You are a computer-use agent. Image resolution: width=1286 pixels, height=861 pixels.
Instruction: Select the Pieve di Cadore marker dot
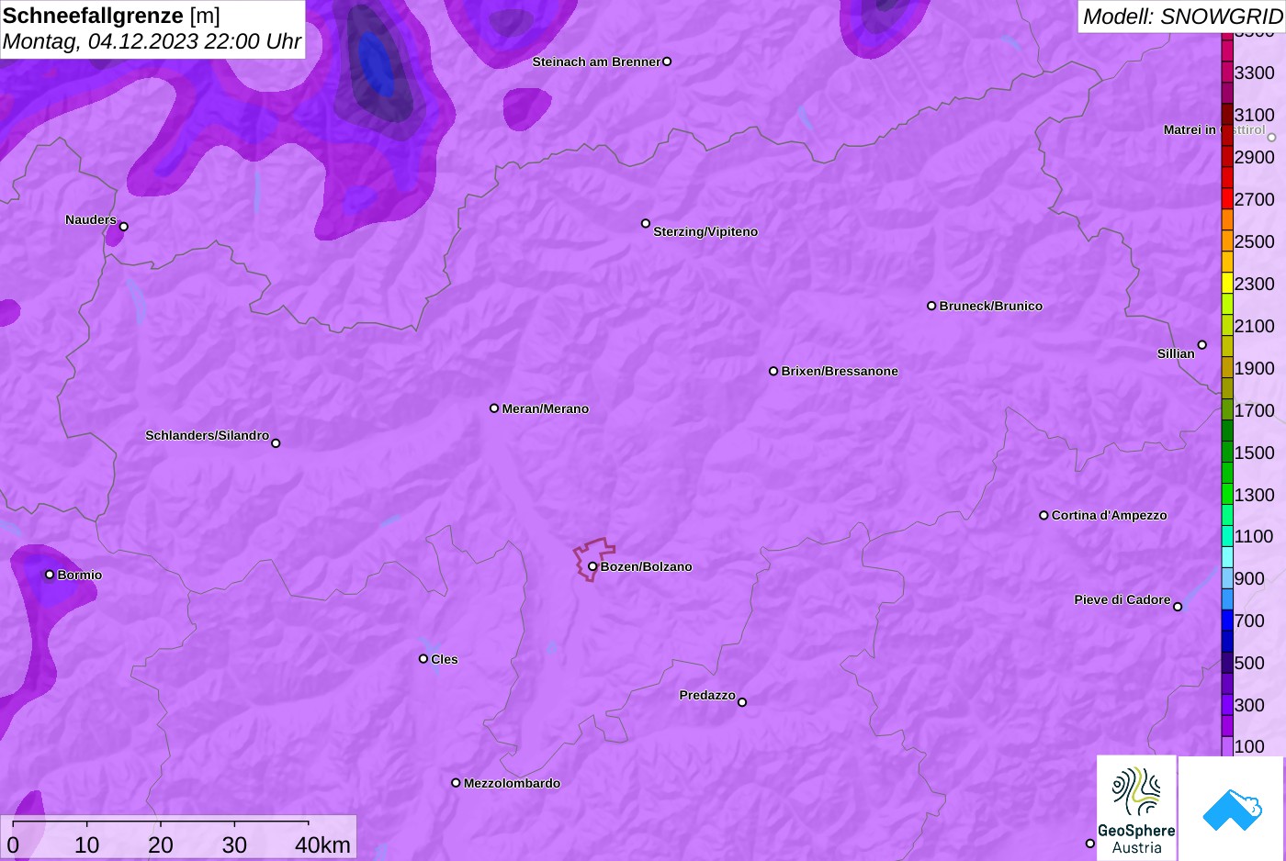(1178, 607)
